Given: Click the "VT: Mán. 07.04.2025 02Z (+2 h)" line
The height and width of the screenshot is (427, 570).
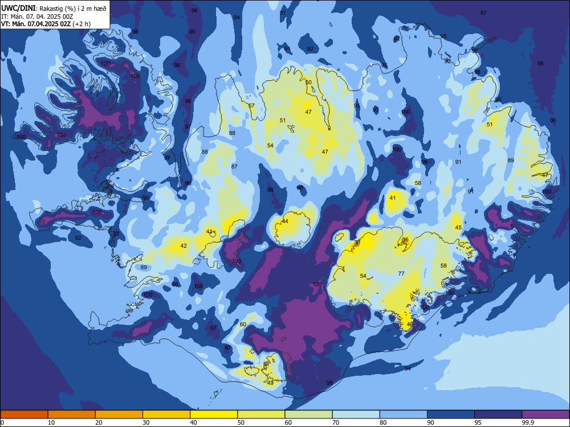Looking at the screenshot, I should click(x=46, y=24).
